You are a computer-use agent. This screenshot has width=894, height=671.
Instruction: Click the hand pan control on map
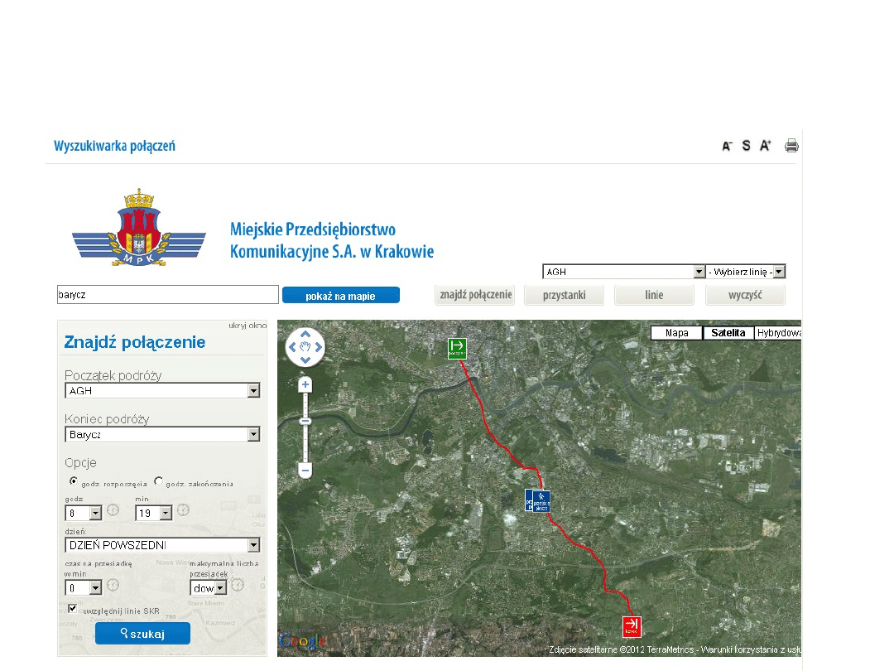[305, 346]
